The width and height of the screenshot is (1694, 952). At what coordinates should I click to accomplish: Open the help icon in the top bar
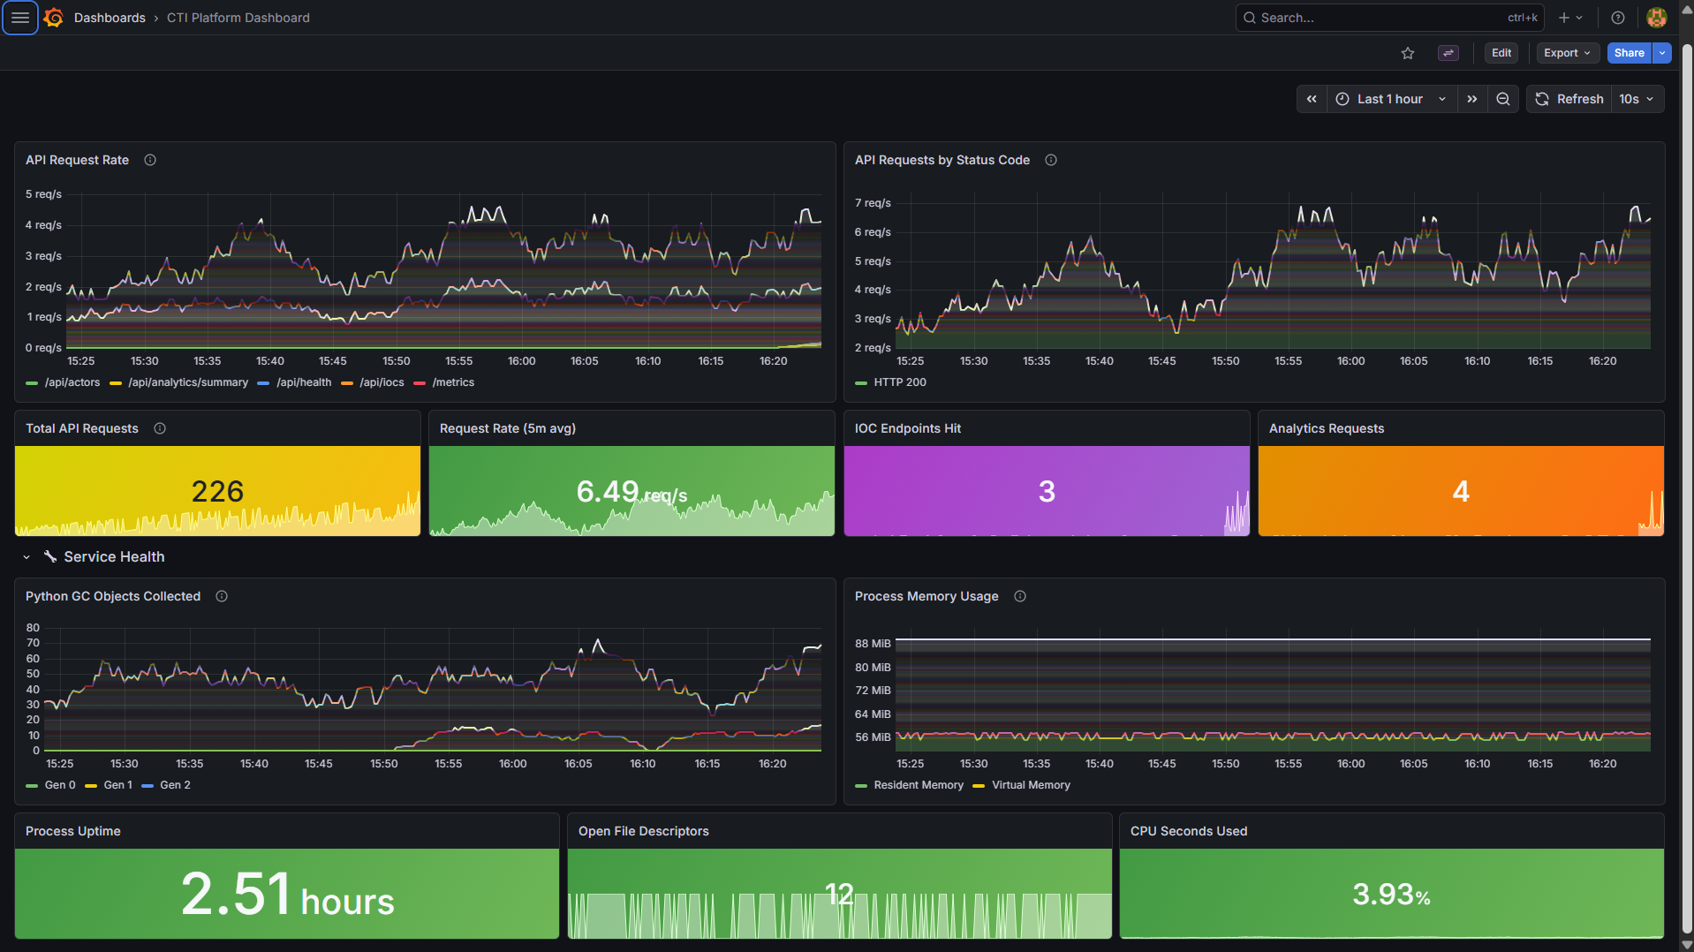(1617, 18)
